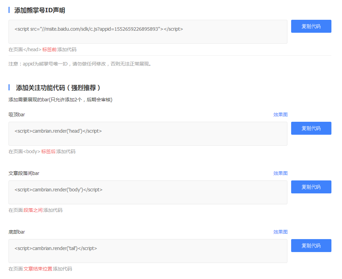Open 效果图 link for 吸顶bar

tap(280, 115)
